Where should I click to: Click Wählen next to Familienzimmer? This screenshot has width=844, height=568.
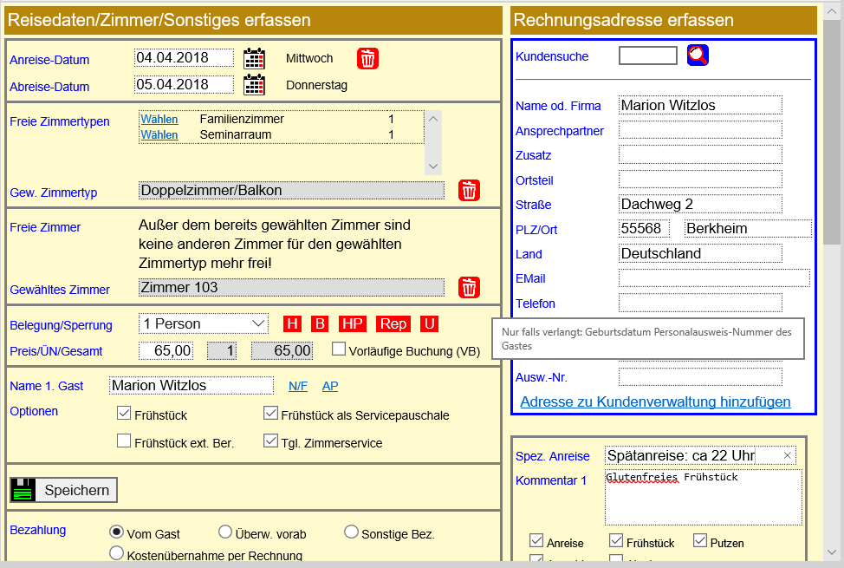coord(159,118)
